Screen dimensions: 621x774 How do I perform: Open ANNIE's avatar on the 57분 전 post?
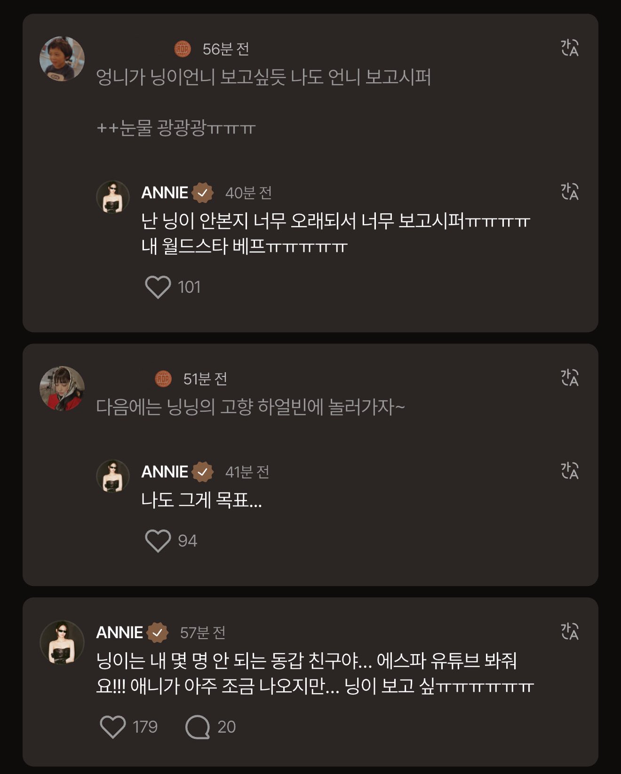(62, 642)
